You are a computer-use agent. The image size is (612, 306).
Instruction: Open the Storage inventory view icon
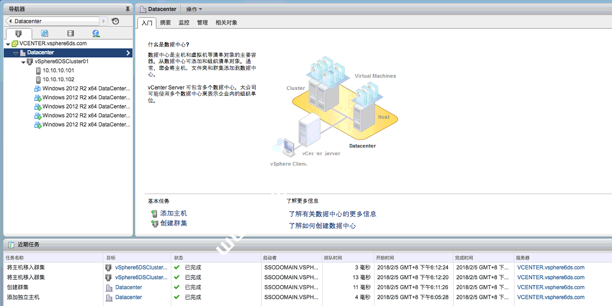pyautogui.click(x=71, y=34)
